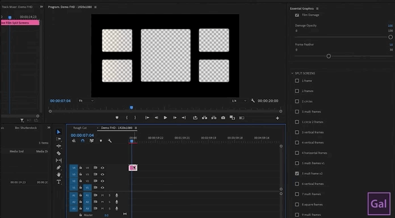395x218 pixels.
Task: Check the 2 circles option
Action: [x=297, y=101]
